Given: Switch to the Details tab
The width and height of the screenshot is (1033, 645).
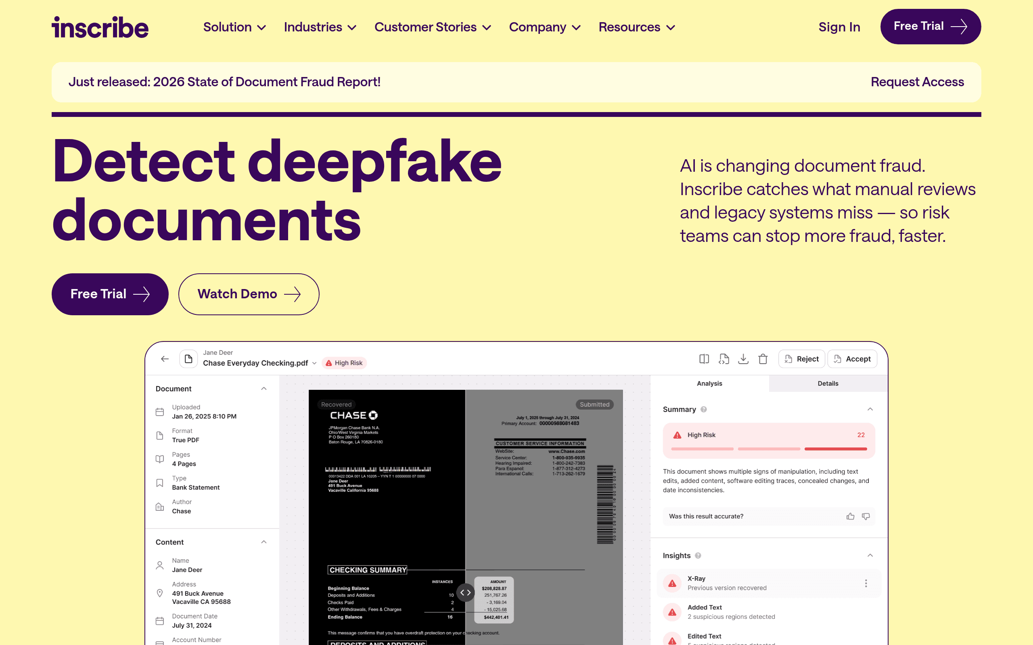Looking at the screenshot, I should [x=828, y=383].
